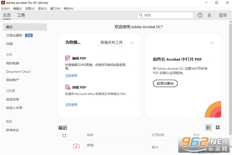Click the 查看所有工具 button
This screenshot has width=232, height=155.
[111, 43]
